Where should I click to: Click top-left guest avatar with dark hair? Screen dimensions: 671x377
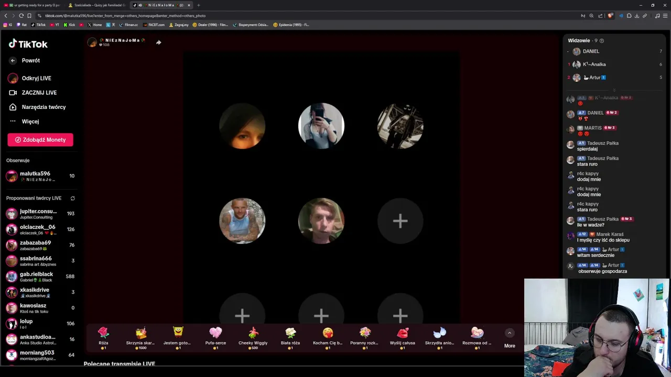pos(242,126)
